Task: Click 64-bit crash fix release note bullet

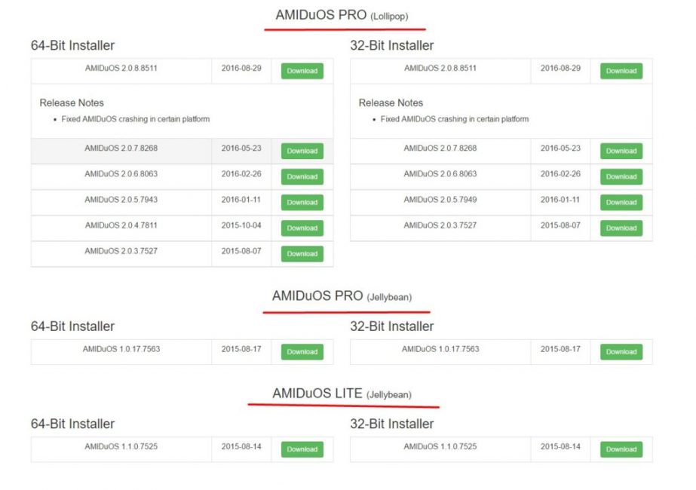Action: coord(136,119)
